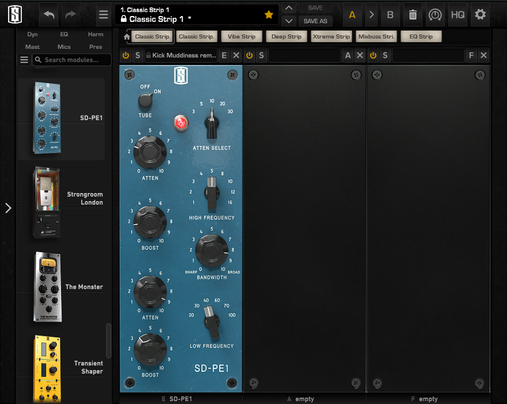Open the meter gauge icon
Screen dimensions: 507x404
[x=435, y=15]
